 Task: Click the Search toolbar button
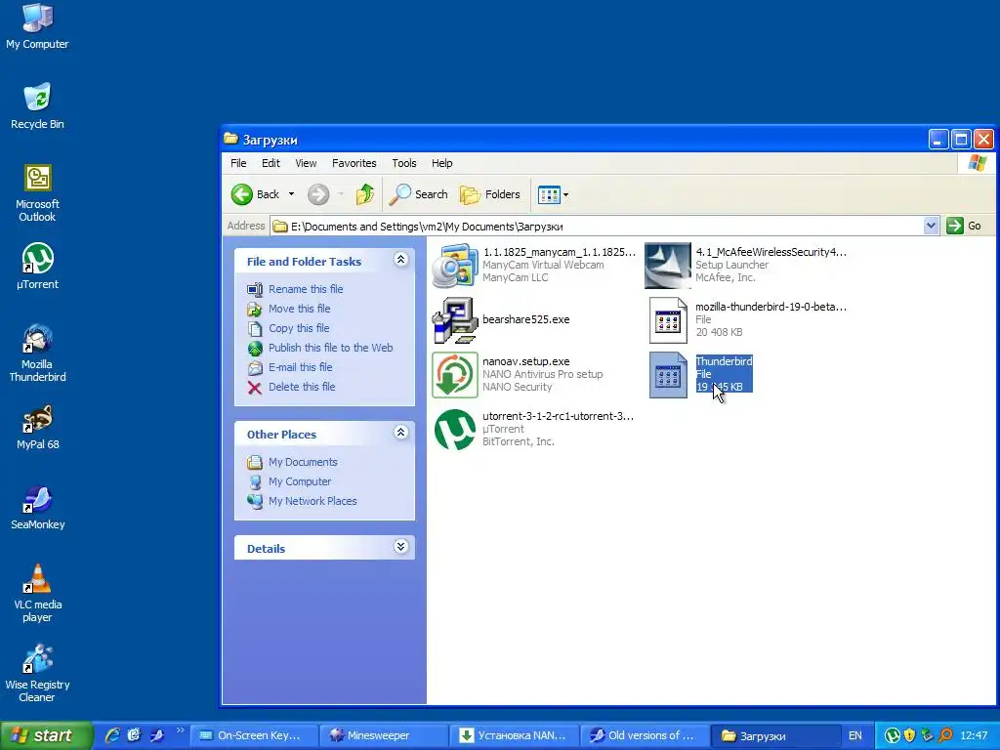pos(418,194)
